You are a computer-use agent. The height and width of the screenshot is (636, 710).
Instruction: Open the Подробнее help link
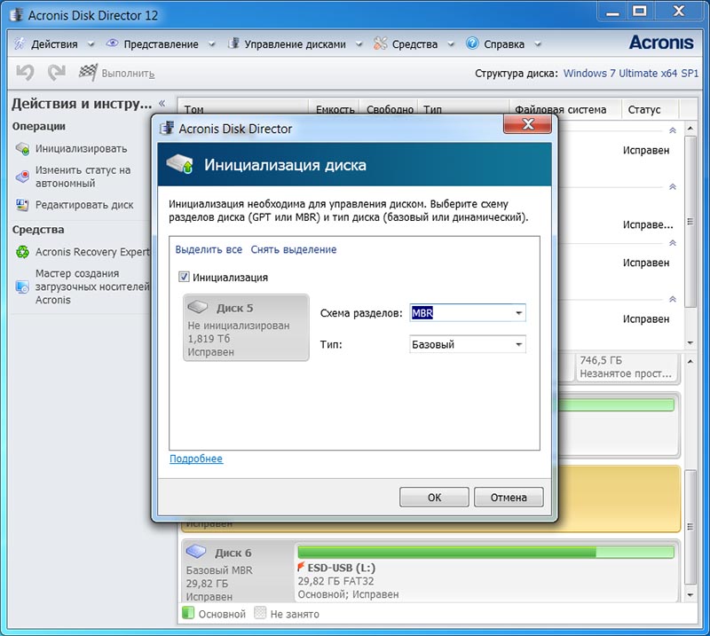pos(196,459)
